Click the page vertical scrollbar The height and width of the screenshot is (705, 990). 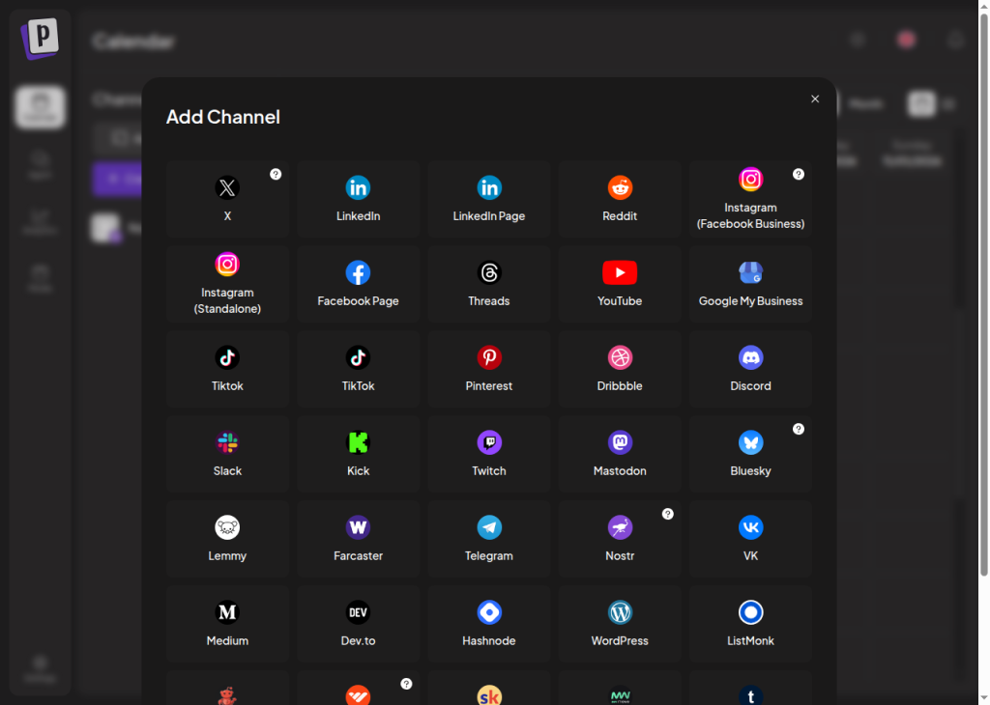pyautogui.click(x=983, y=294)
